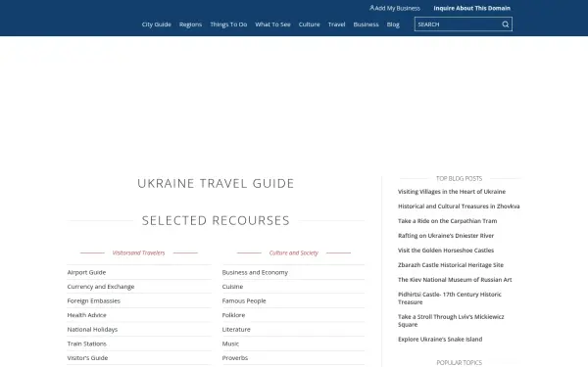
Task: Open Visitor's Guide link
Action: 87,357
